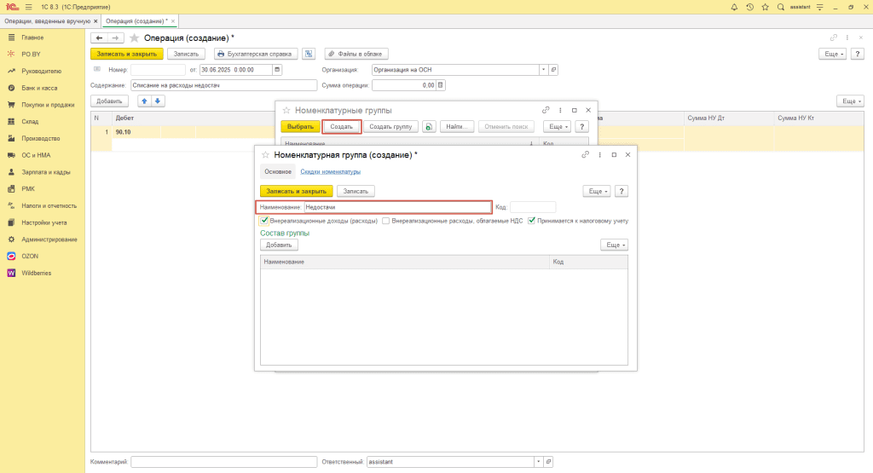Focus the Наименование field with Недостачи

397,207
